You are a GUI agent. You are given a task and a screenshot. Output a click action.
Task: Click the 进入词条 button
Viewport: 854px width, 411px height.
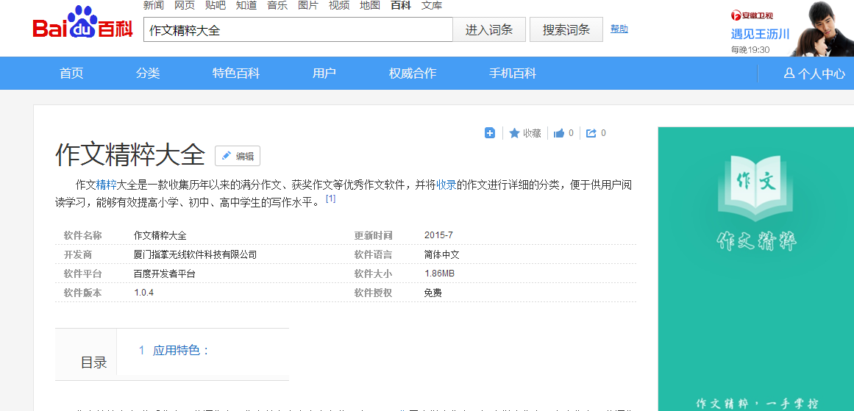tap(489, 29)
